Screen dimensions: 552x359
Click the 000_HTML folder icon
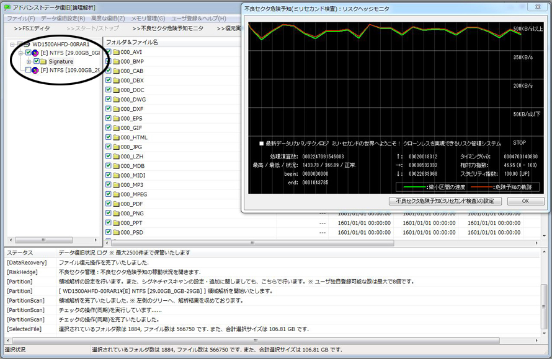pyautogui.click(x=116, y=137)
